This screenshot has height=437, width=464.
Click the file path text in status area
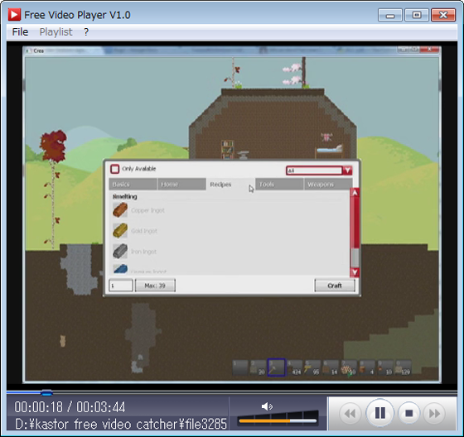pyautogui.click(x=121, y=424)
